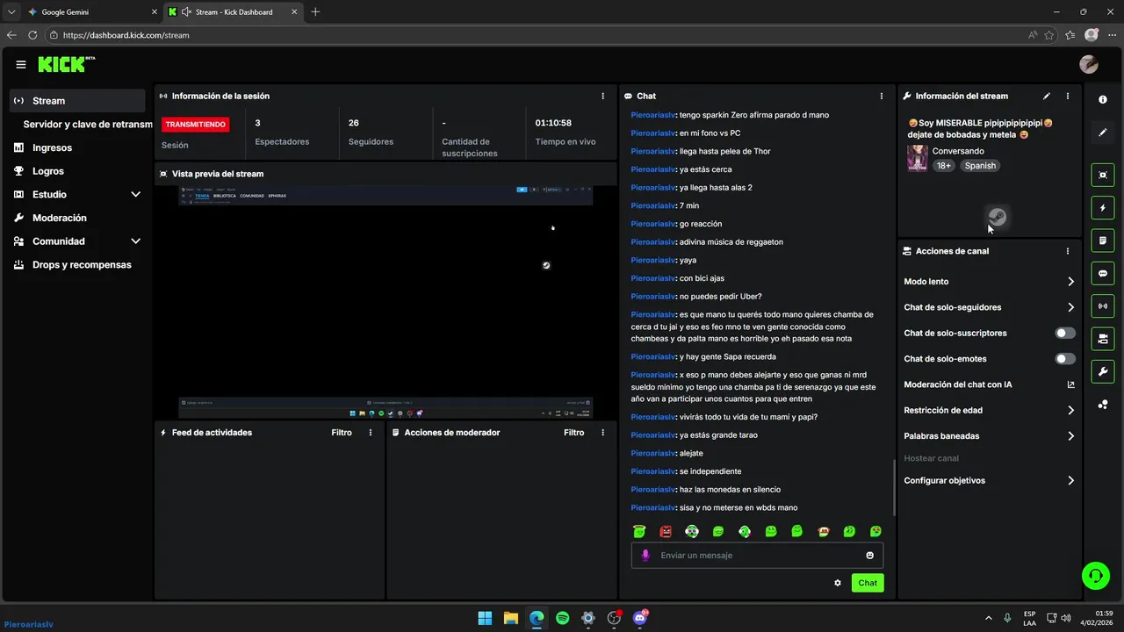The height and width of the screenshot is (632, 1124).
Task: Toggle Chat de solo-suscriptores switch
Action: [x=1065, y=334]
